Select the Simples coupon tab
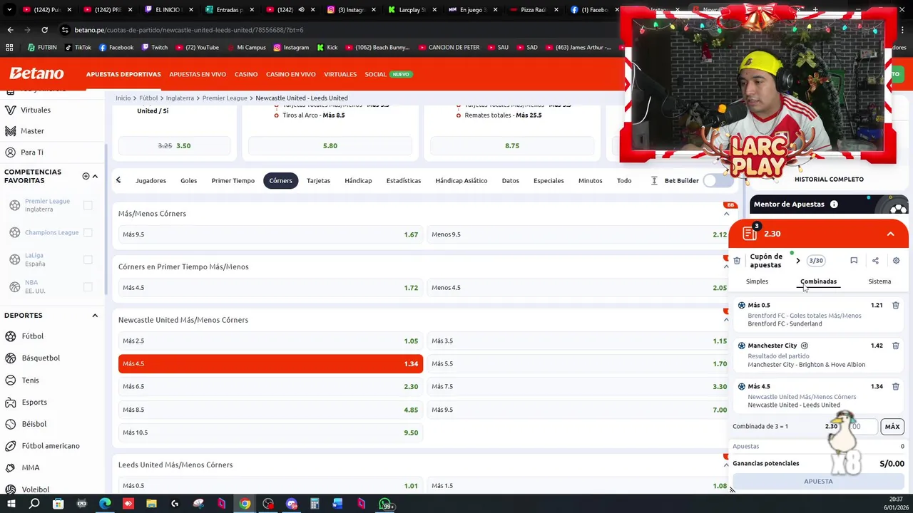 (757, 281)
